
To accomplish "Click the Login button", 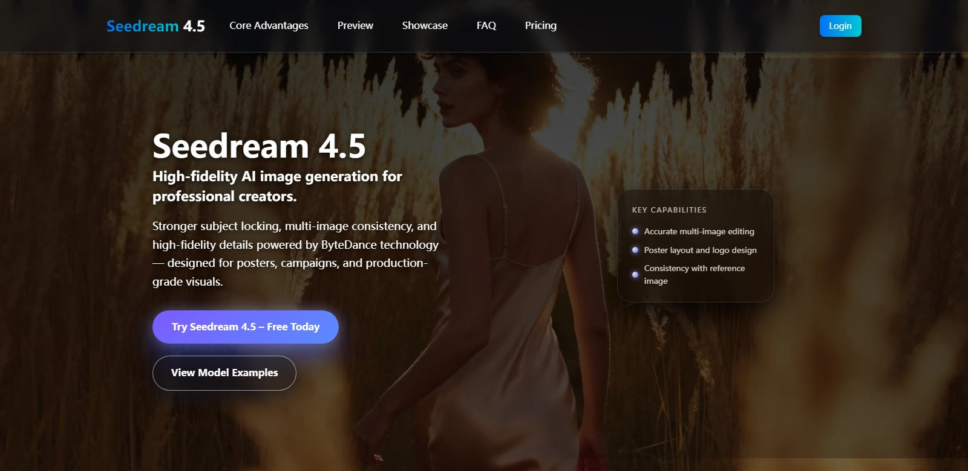I will pos(840,26).
